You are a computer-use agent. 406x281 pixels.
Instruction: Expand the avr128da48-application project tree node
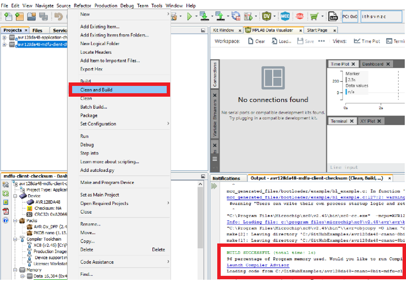click(x=4, y=38)
